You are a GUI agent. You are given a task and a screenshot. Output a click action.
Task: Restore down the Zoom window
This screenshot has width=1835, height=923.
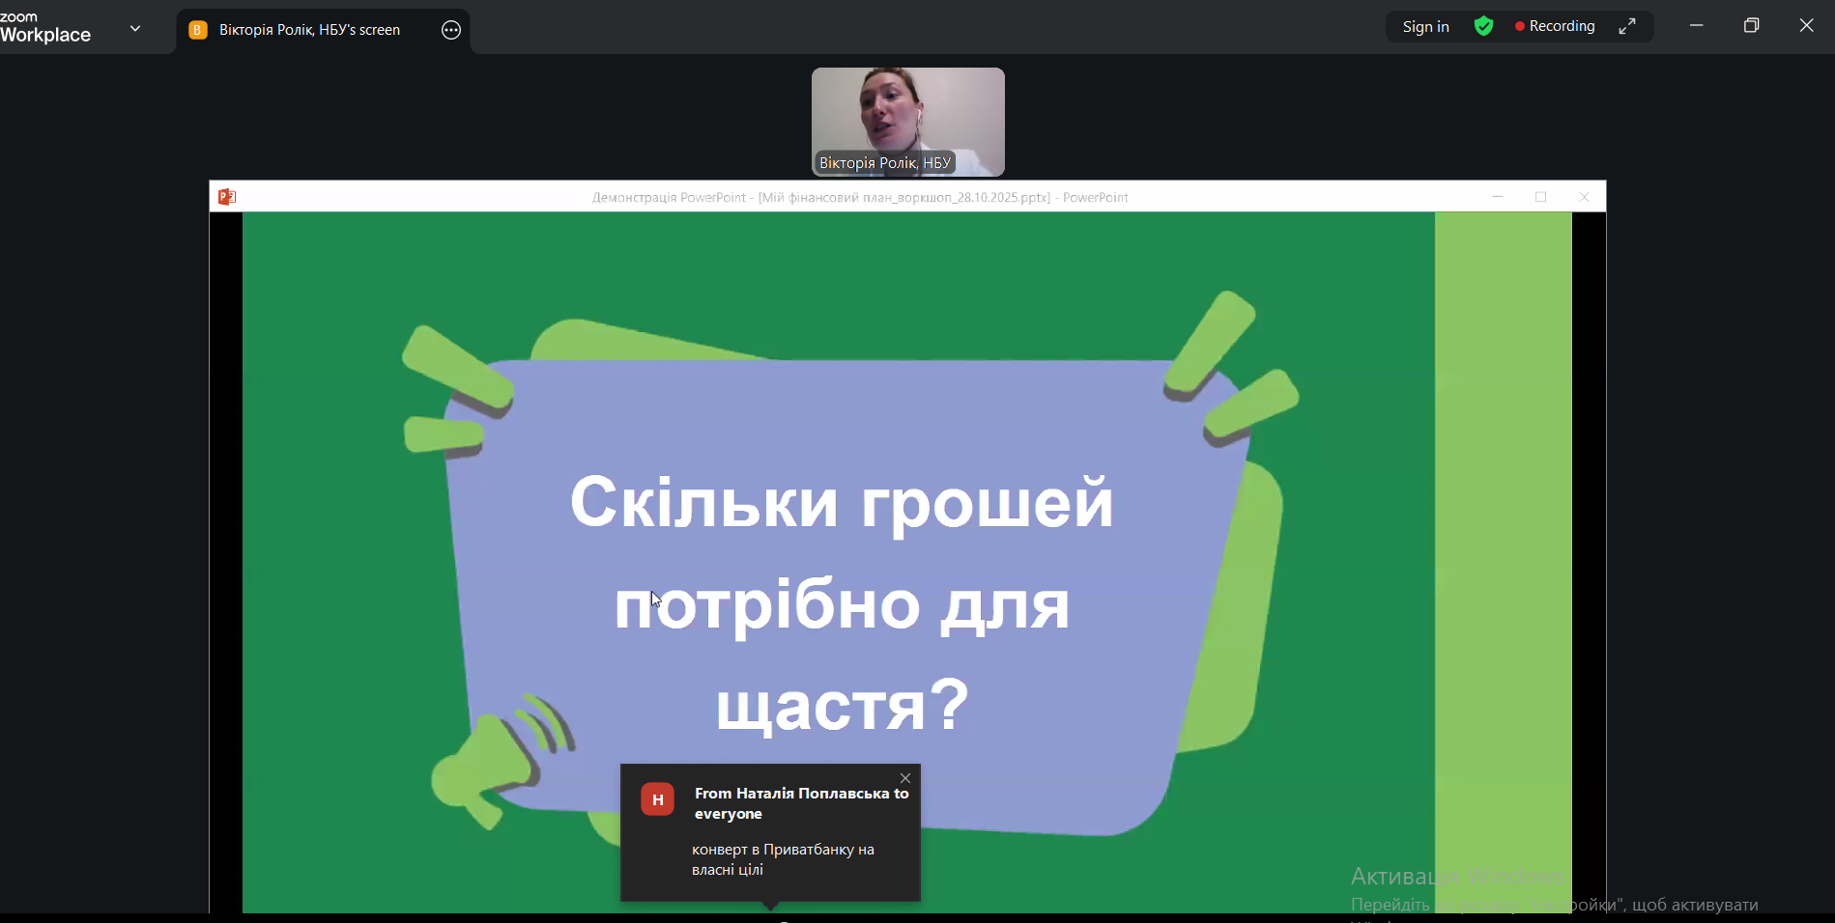(1751, 26)
